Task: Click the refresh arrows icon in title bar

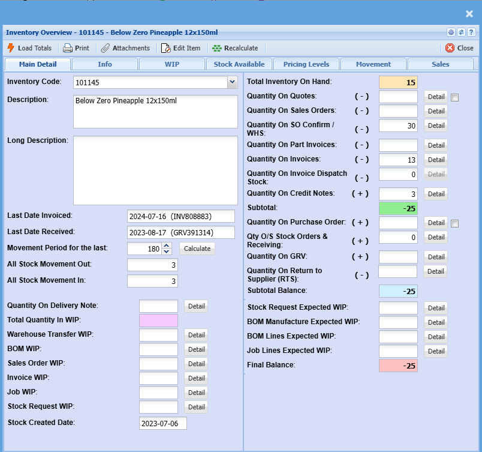Action: click(x=461, y=32)
